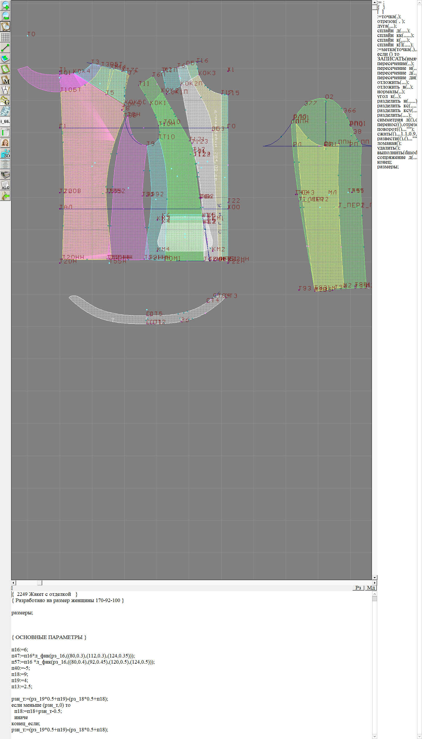Click the i_66. toolbar button
422x739 pixels.
pos(5,121)
